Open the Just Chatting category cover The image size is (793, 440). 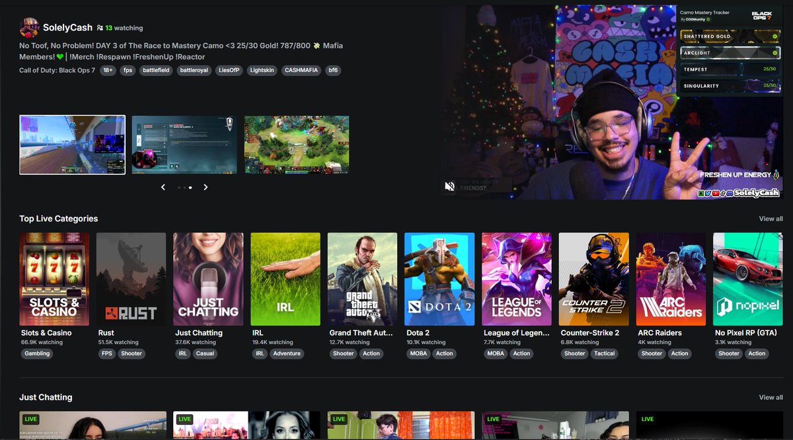click(x=208, y=279)
